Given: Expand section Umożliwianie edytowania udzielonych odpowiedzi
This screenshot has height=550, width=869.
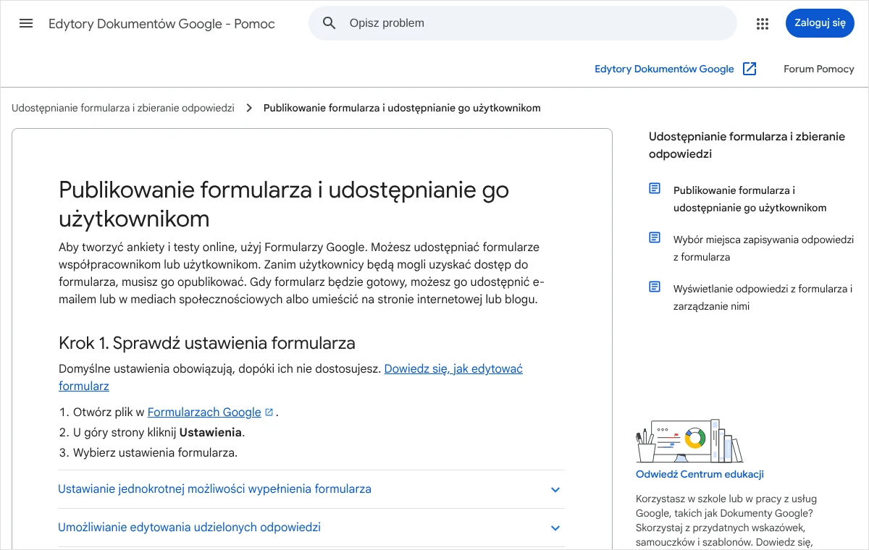Looking at the screenshot, I should click(311, 528).
